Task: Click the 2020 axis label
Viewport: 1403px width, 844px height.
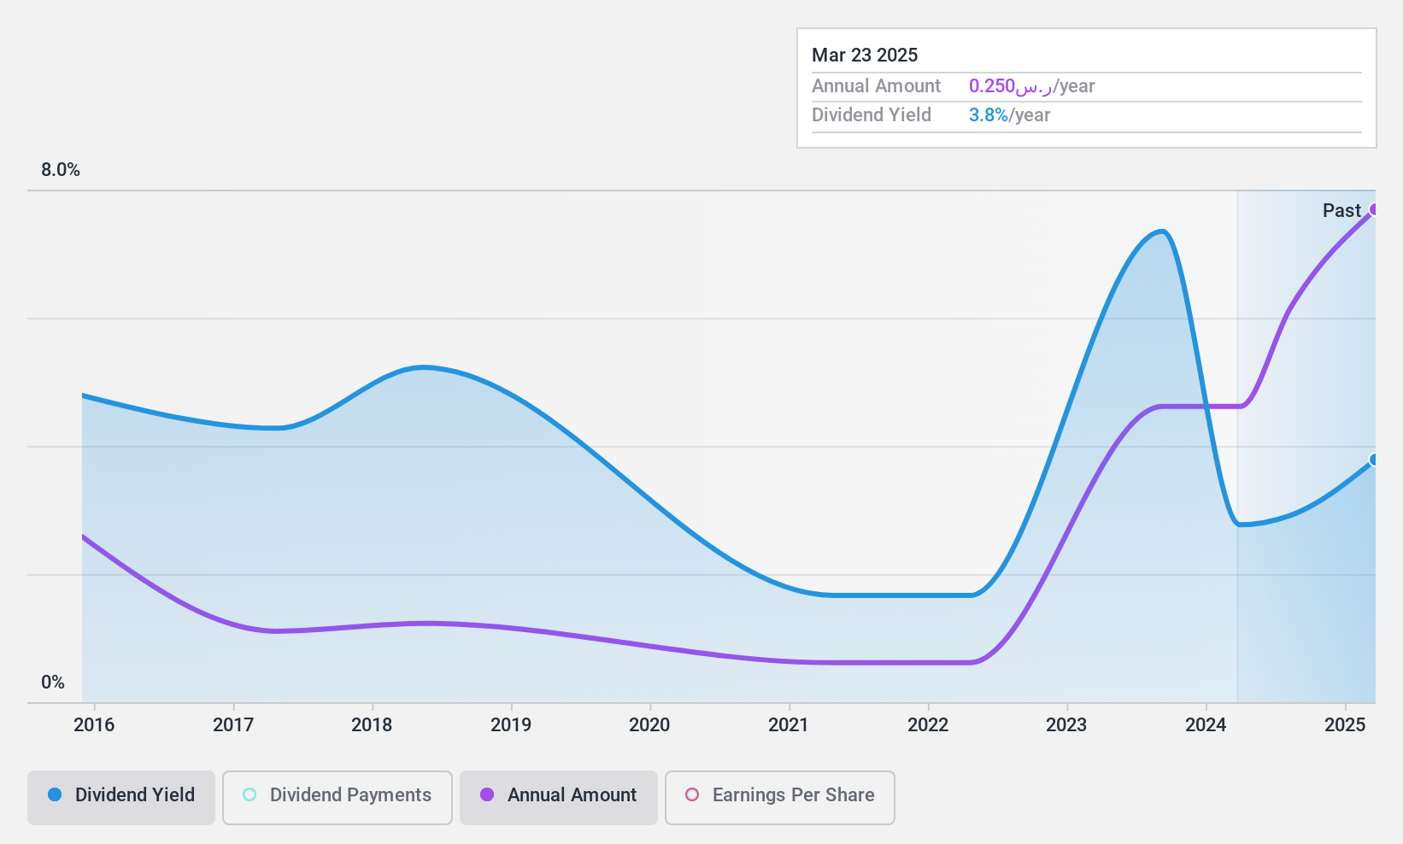Action: coord(649,725)
